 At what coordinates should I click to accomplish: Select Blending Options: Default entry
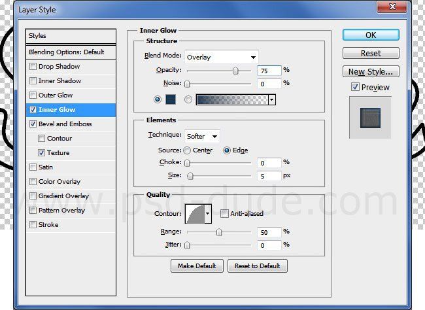point(71,52)
